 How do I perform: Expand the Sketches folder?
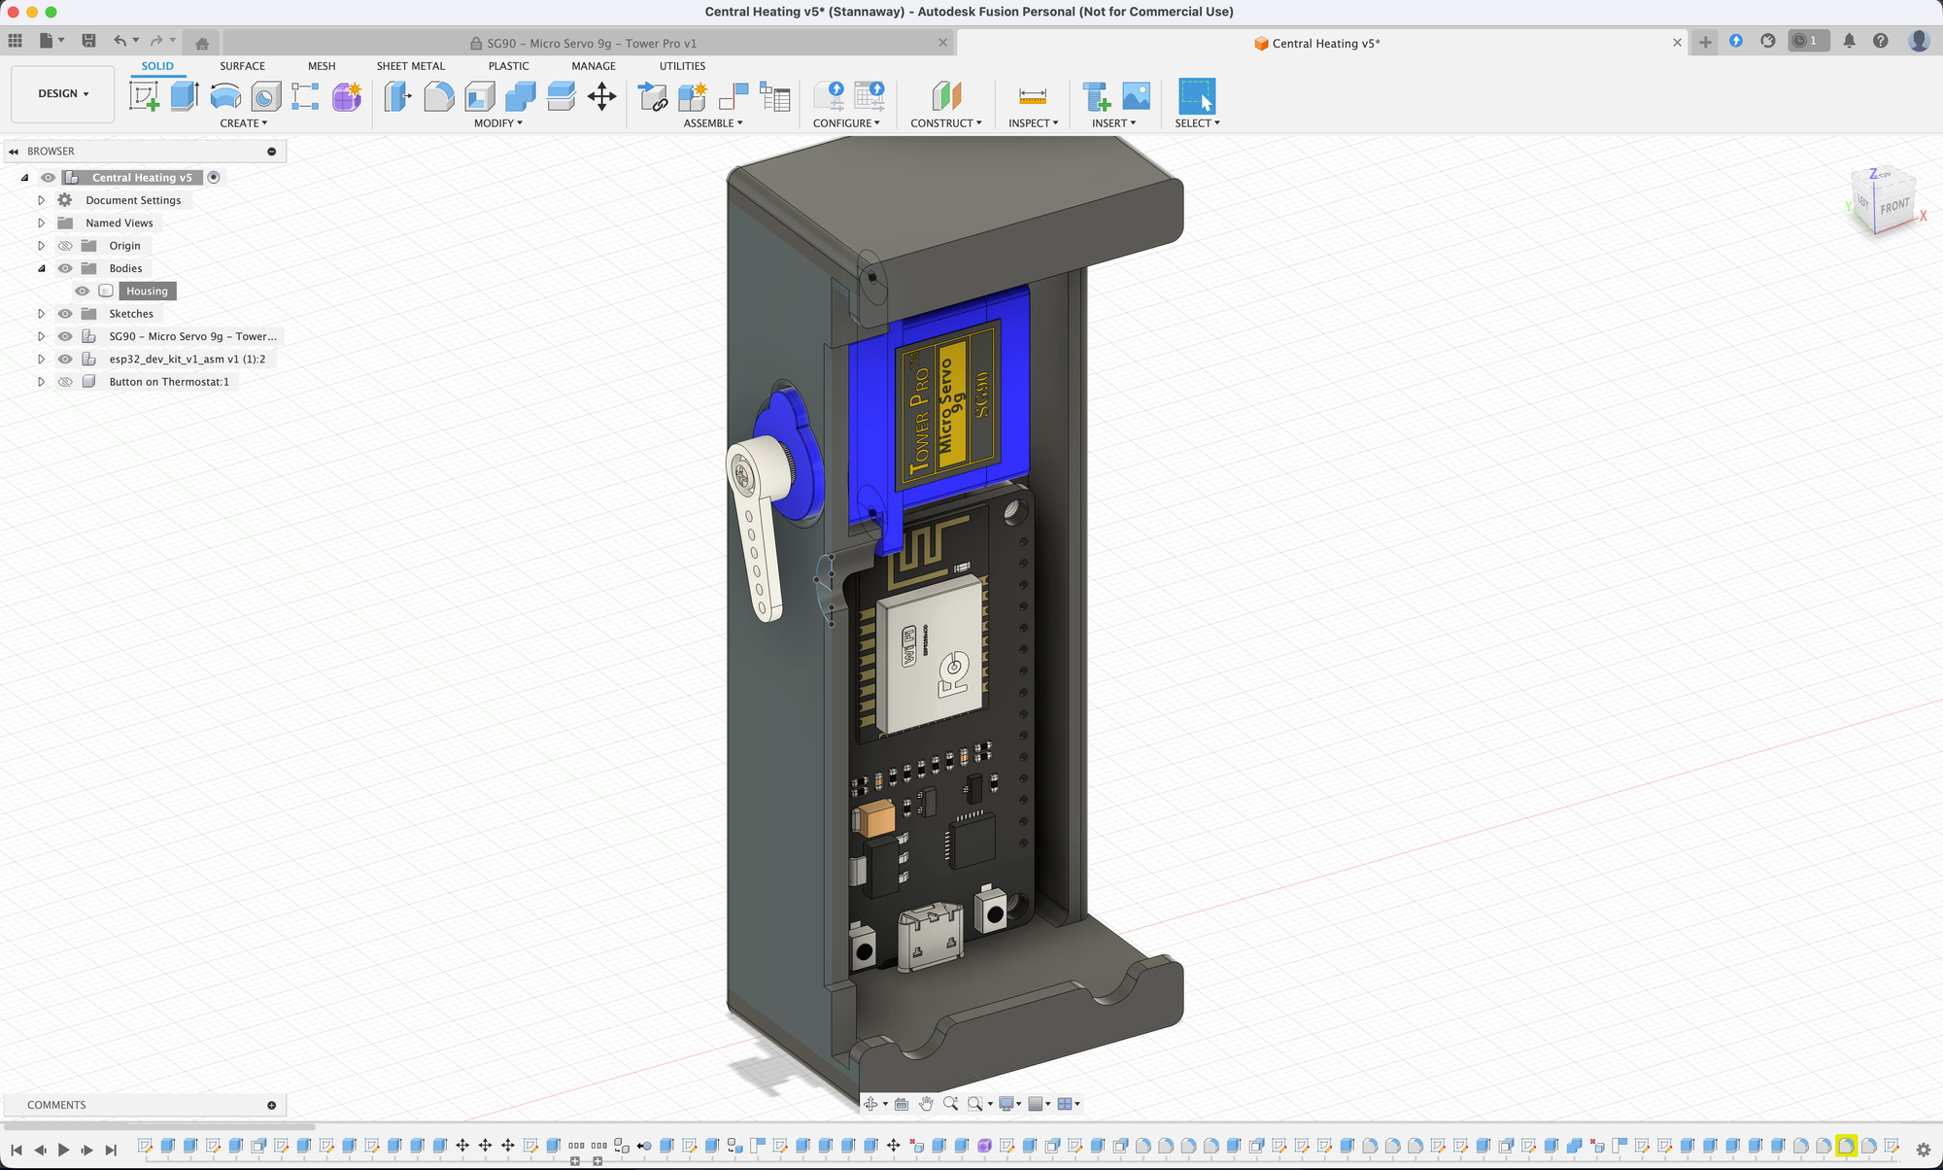[41, 314]
